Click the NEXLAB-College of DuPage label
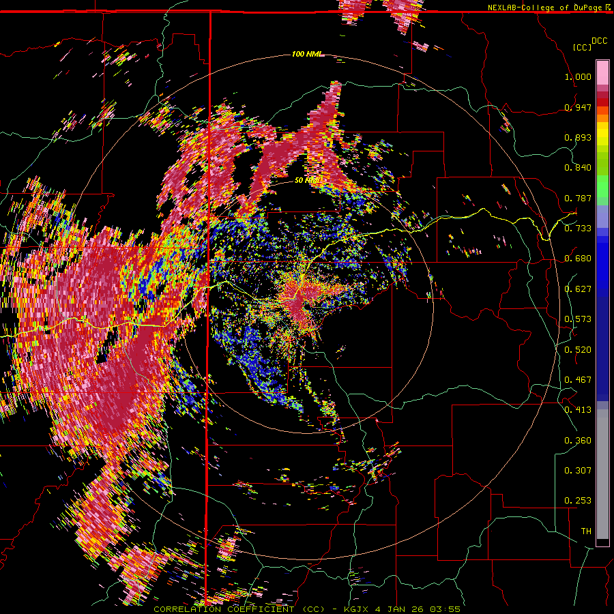614x614 pixels. coord(551,8)
